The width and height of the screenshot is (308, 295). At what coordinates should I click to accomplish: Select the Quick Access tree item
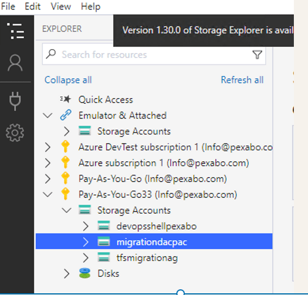coord(106,100)
